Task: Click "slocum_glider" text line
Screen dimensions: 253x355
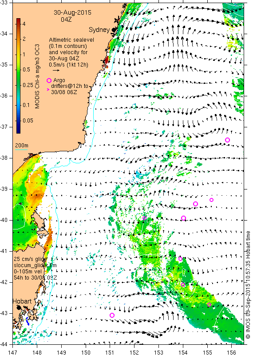Action: (35, 265)
